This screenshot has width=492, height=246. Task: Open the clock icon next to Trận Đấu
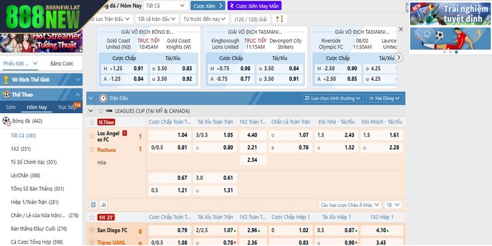pos(103,98)
